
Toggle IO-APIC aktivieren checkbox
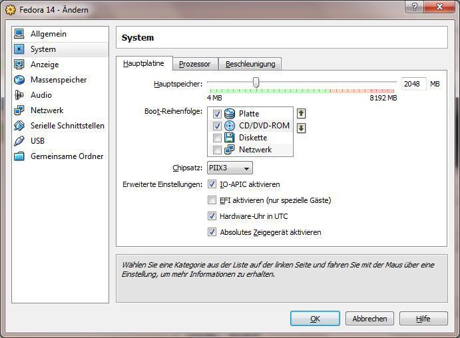click(212, 184)
